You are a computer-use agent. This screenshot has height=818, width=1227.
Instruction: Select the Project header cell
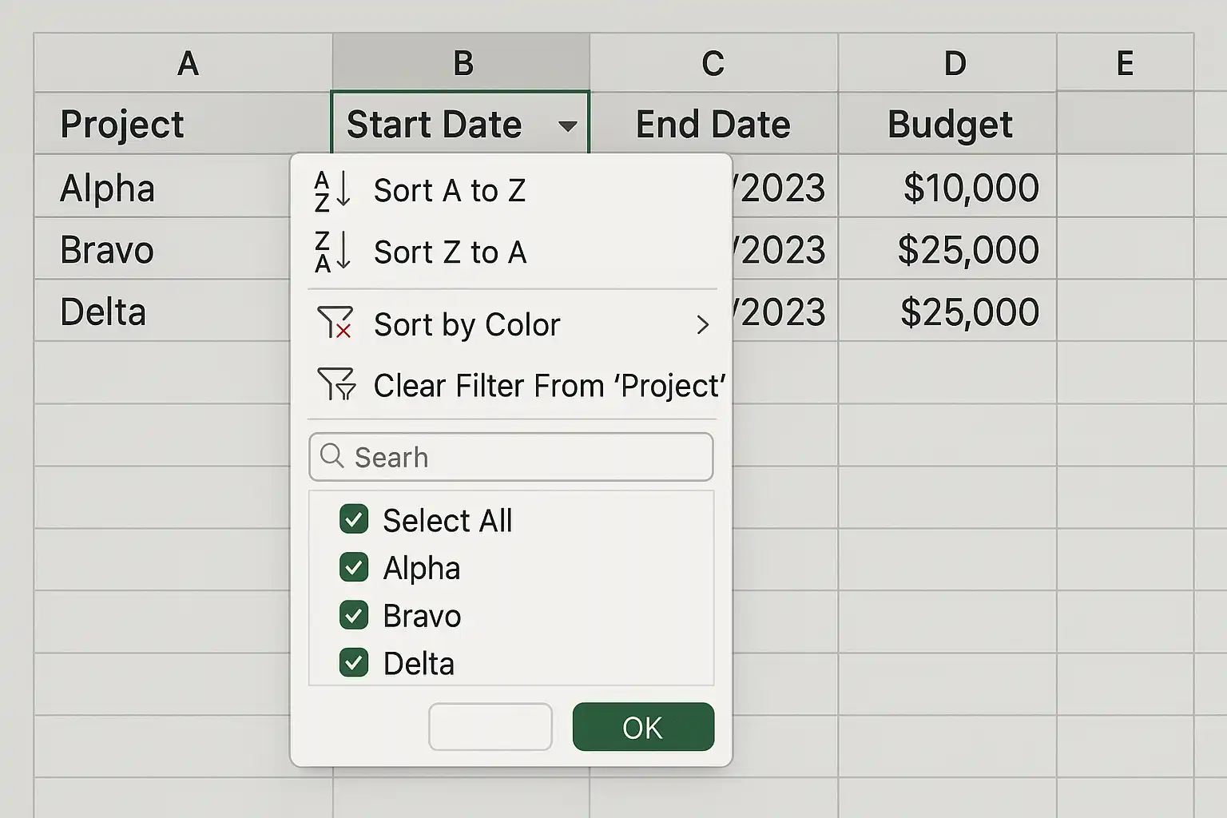[183, 123]
